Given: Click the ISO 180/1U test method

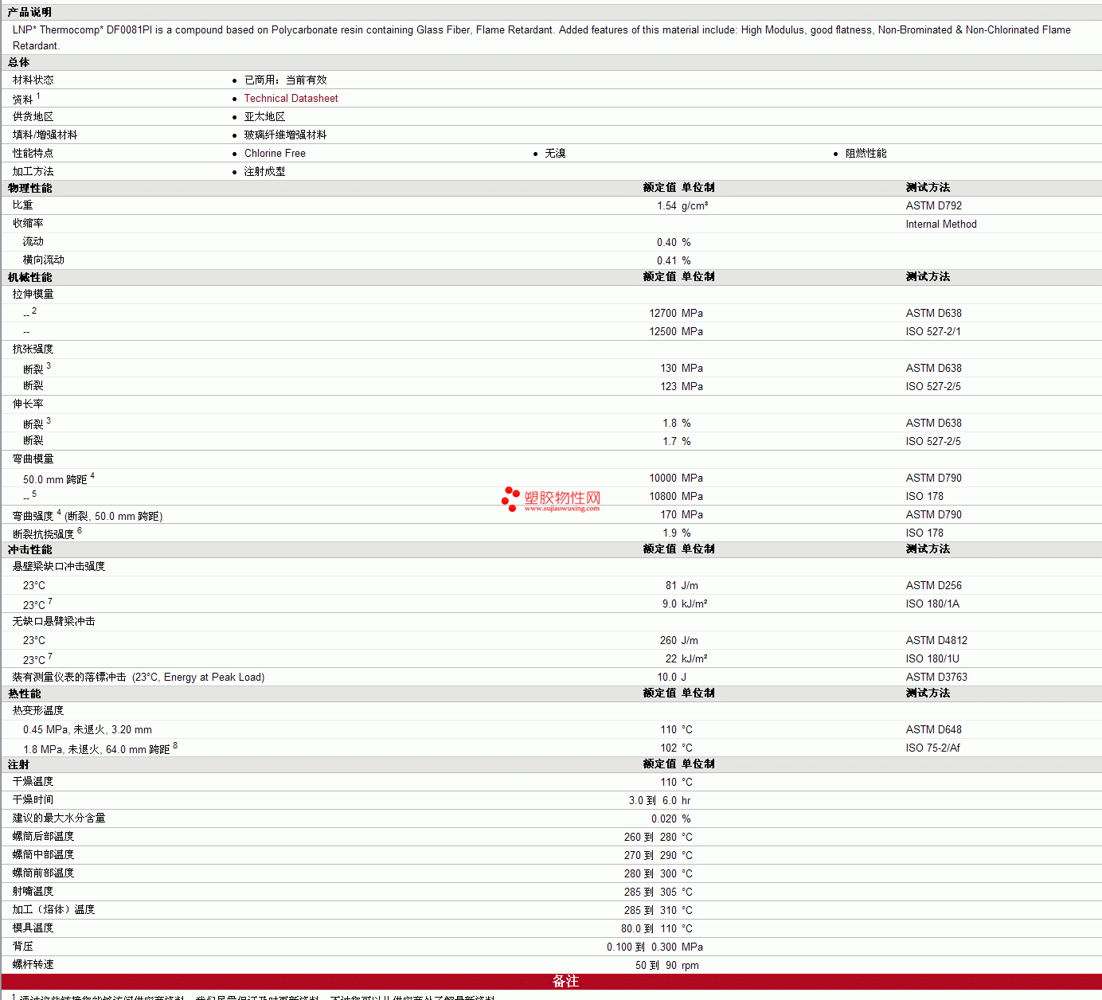Looking at the screenshot, I should pos(932,658).
